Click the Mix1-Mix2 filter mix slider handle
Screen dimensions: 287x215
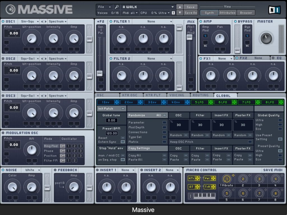pyautogui.click(x=189, y=37)
